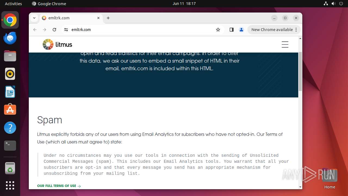Viewport: 348px width, 196px height.
Task: Close the emltrk.com tab
Action: pos(98,18)
